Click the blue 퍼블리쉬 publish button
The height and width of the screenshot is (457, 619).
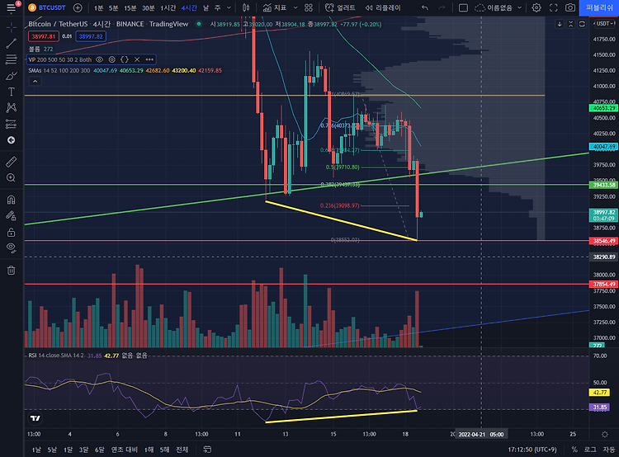coord(599,8)
